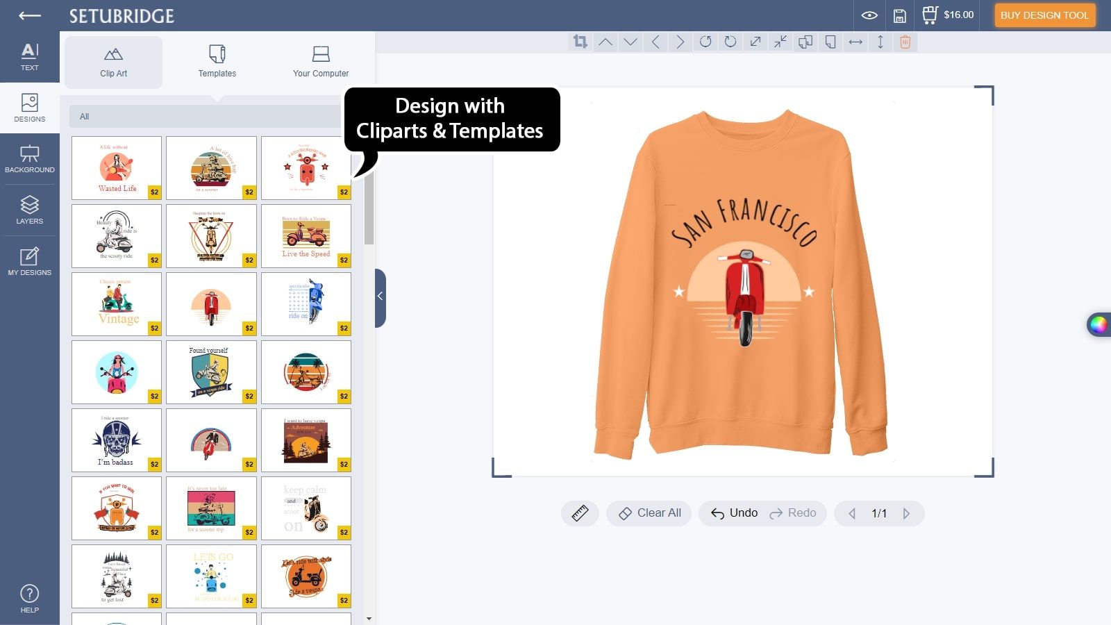
Task: Delete the design using the trash icon
Action: point(903,42)
